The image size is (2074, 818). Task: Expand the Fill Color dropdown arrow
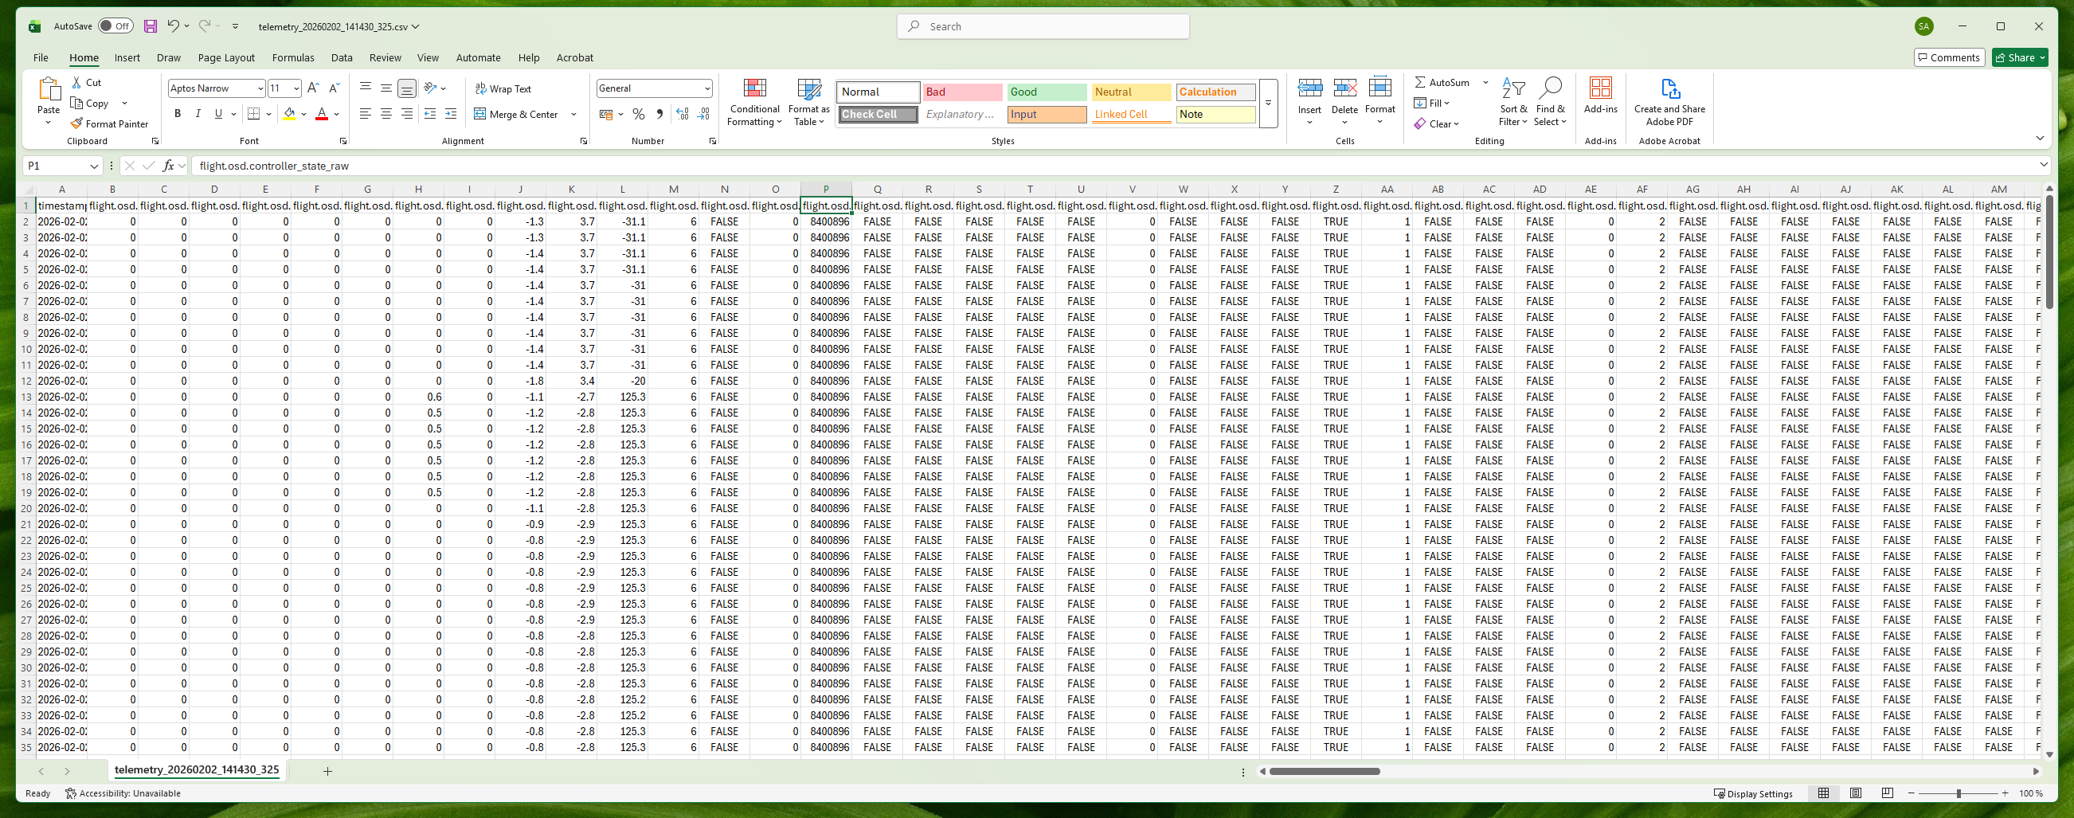tap(304, 115)
